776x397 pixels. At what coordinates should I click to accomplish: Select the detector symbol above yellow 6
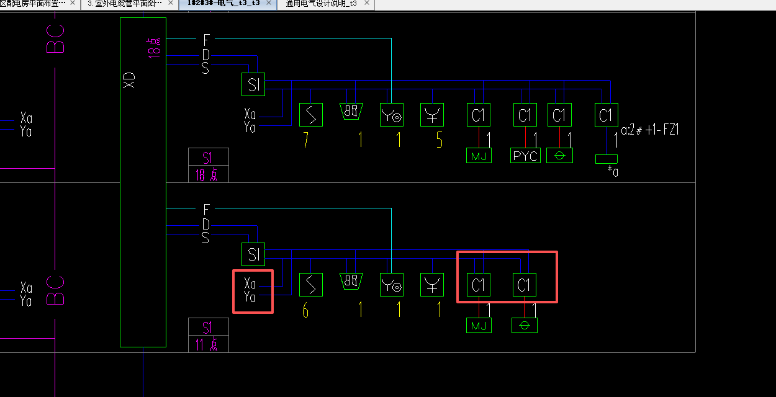click(x=311, y=285)
